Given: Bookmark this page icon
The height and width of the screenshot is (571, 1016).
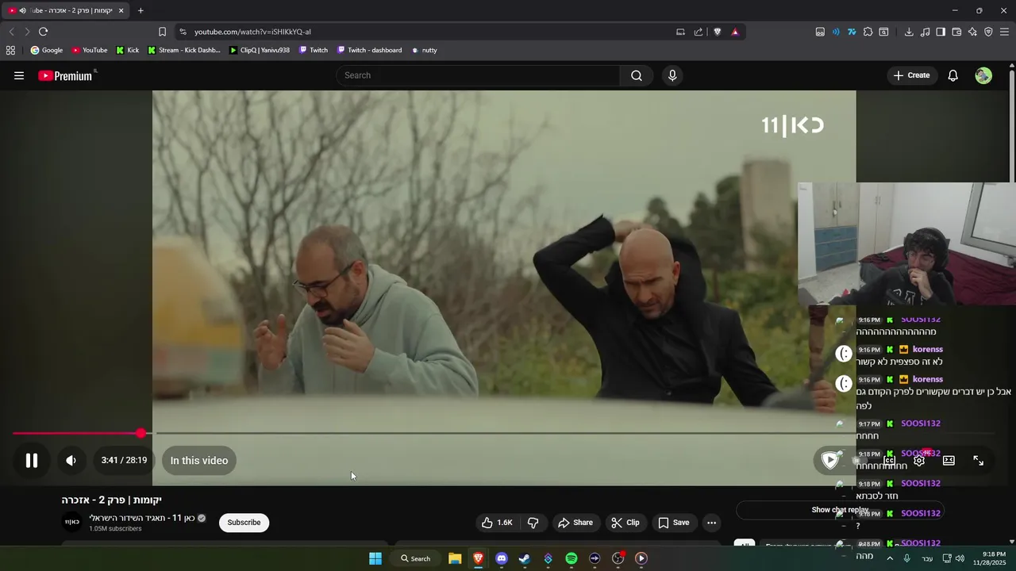Looking at the screenshot, I should 162,32.
